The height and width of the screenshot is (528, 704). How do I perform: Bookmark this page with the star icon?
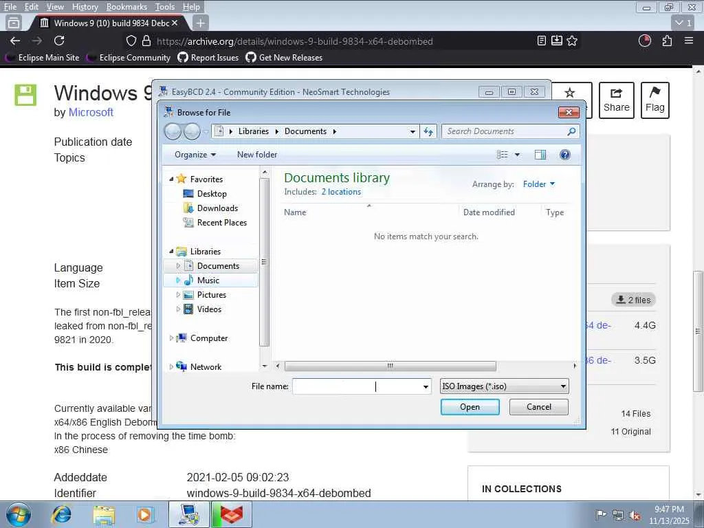click(572, 41)
